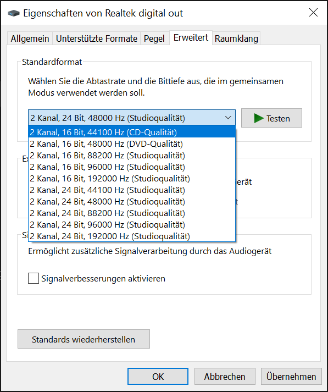
Task: Collapse the Standardformat combo box arrow
Action: coord(228,118)
